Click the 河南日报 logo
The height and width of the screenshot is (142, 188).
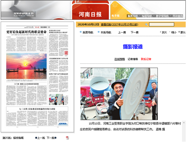click(x=90, y=14)
